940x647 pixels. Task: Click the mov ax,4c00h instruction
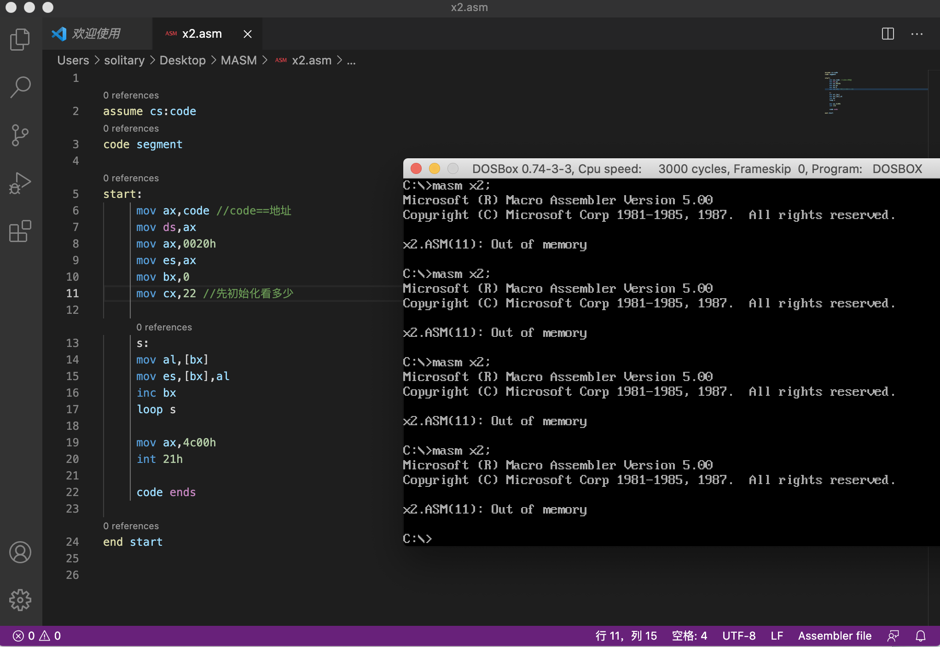176,443
